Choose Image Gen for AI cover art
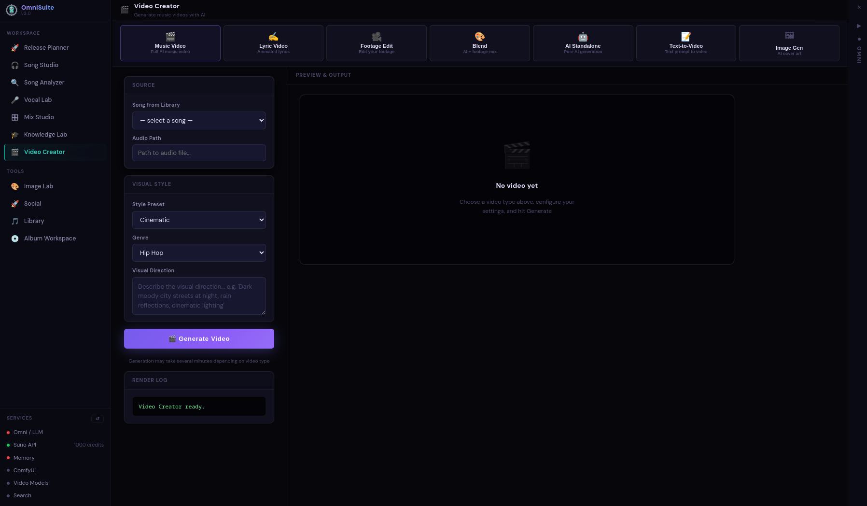This screenshot has height=506, width=867. (x=789, y=43)
